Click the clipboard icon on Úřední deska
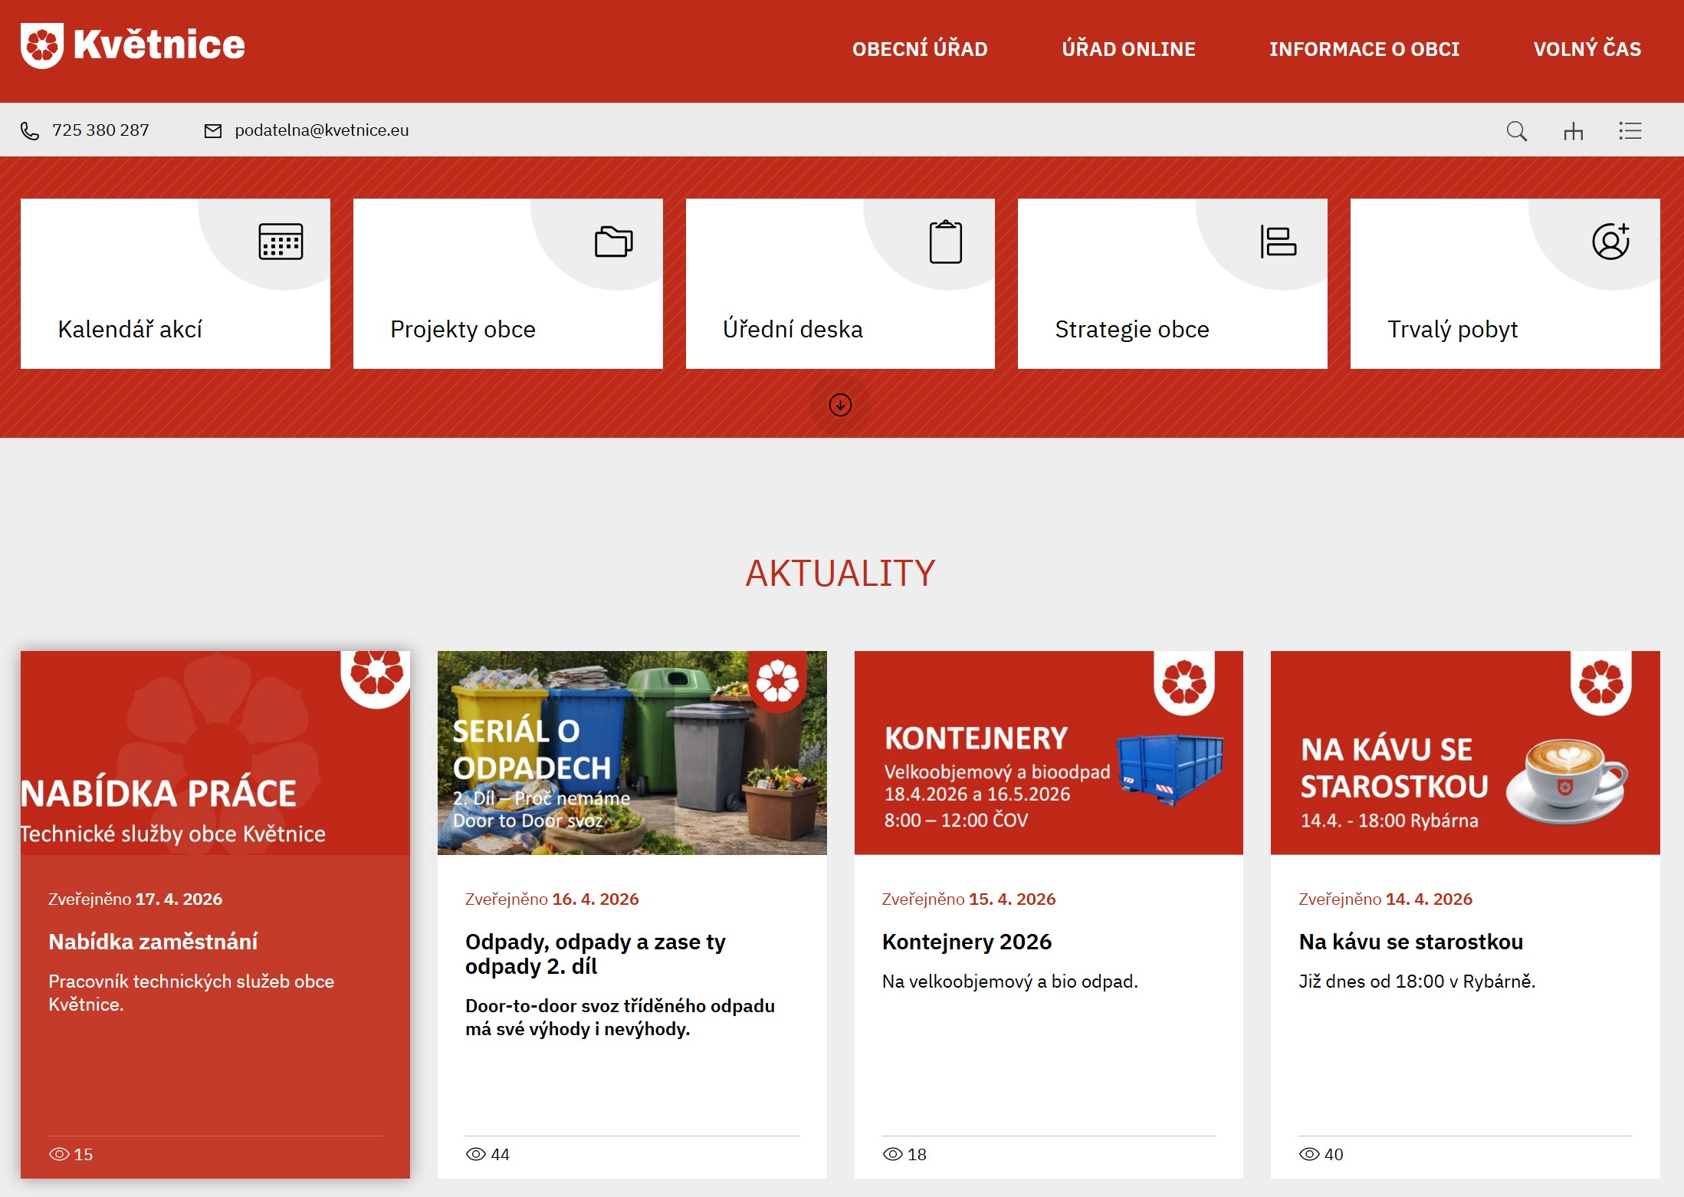1684x1197 pixels. click(945, 242)
